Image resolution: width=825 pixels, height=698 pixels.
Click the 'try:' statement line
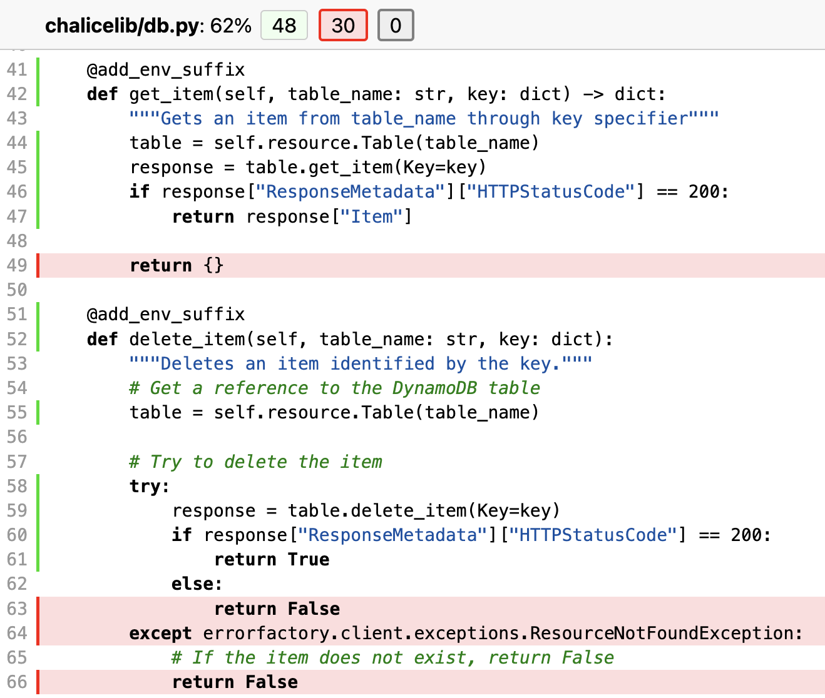click(150, 486)
